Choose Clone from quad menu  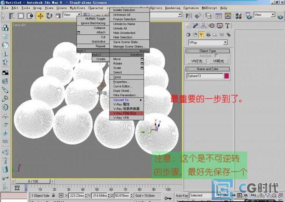[x=127, y=77]
